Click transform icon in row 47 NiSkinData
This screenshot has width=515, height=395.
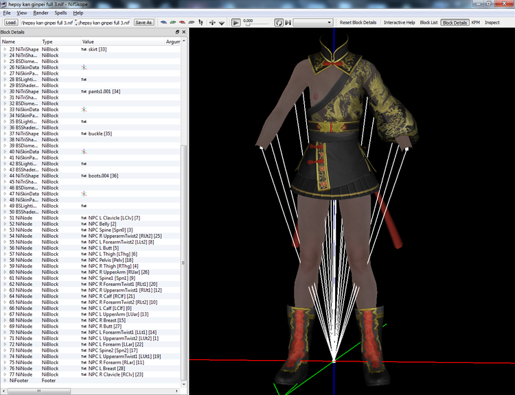point(84,194)
